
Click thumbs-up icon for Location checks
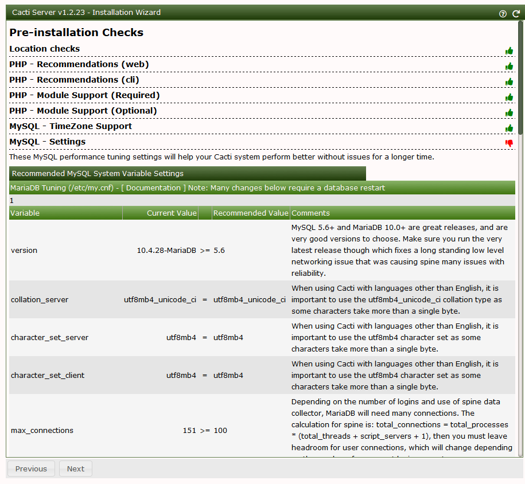[x=510, y=51]
